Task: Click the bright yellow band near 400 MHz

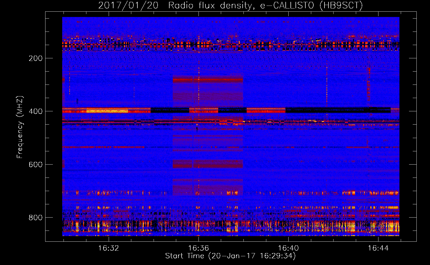Action: click(x=107, y=111)
